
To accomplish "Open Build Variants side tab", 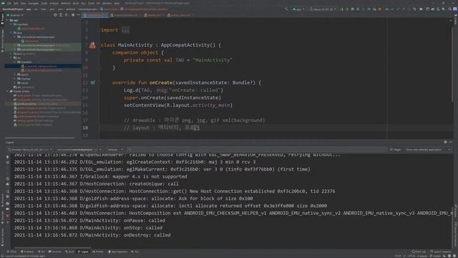I will [x=2, y=237].
